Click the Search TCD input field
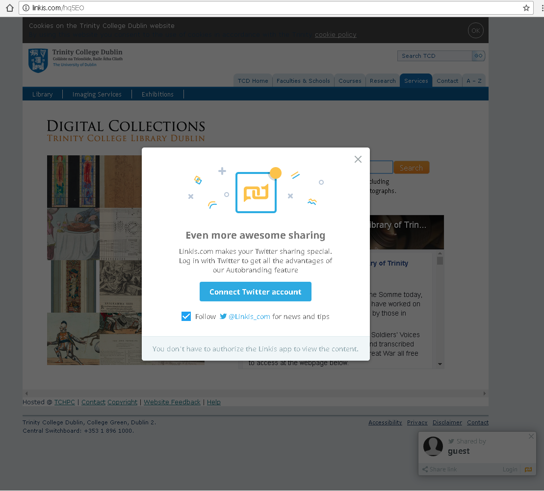This screenshot has height=491, width=544. (434, 56)
